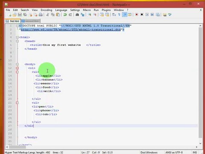Image resolution: width=205 pixels, height=154 pixels.
Task: Click the Zoom In toolbar icon
Action: tap(89, 15)
